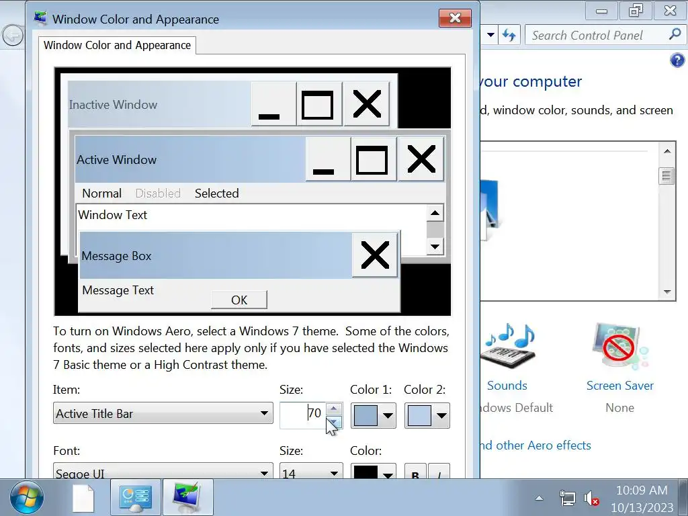Click the muted volume tray icon
Viewport: 688px width, 516px height.
tap(591, 499)
